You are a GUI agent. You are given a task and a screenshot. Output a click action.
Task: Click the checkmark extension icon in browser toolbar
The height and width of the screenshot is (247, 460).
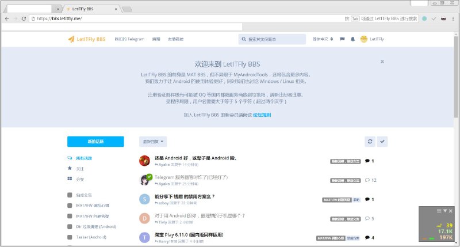point(434,18)
